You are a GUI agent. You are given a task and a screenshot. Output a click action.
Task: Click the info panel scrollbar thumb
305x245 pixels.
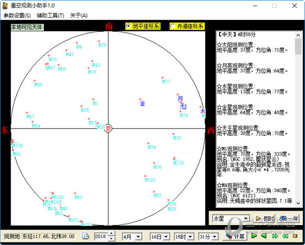click(x=298, y=47)
